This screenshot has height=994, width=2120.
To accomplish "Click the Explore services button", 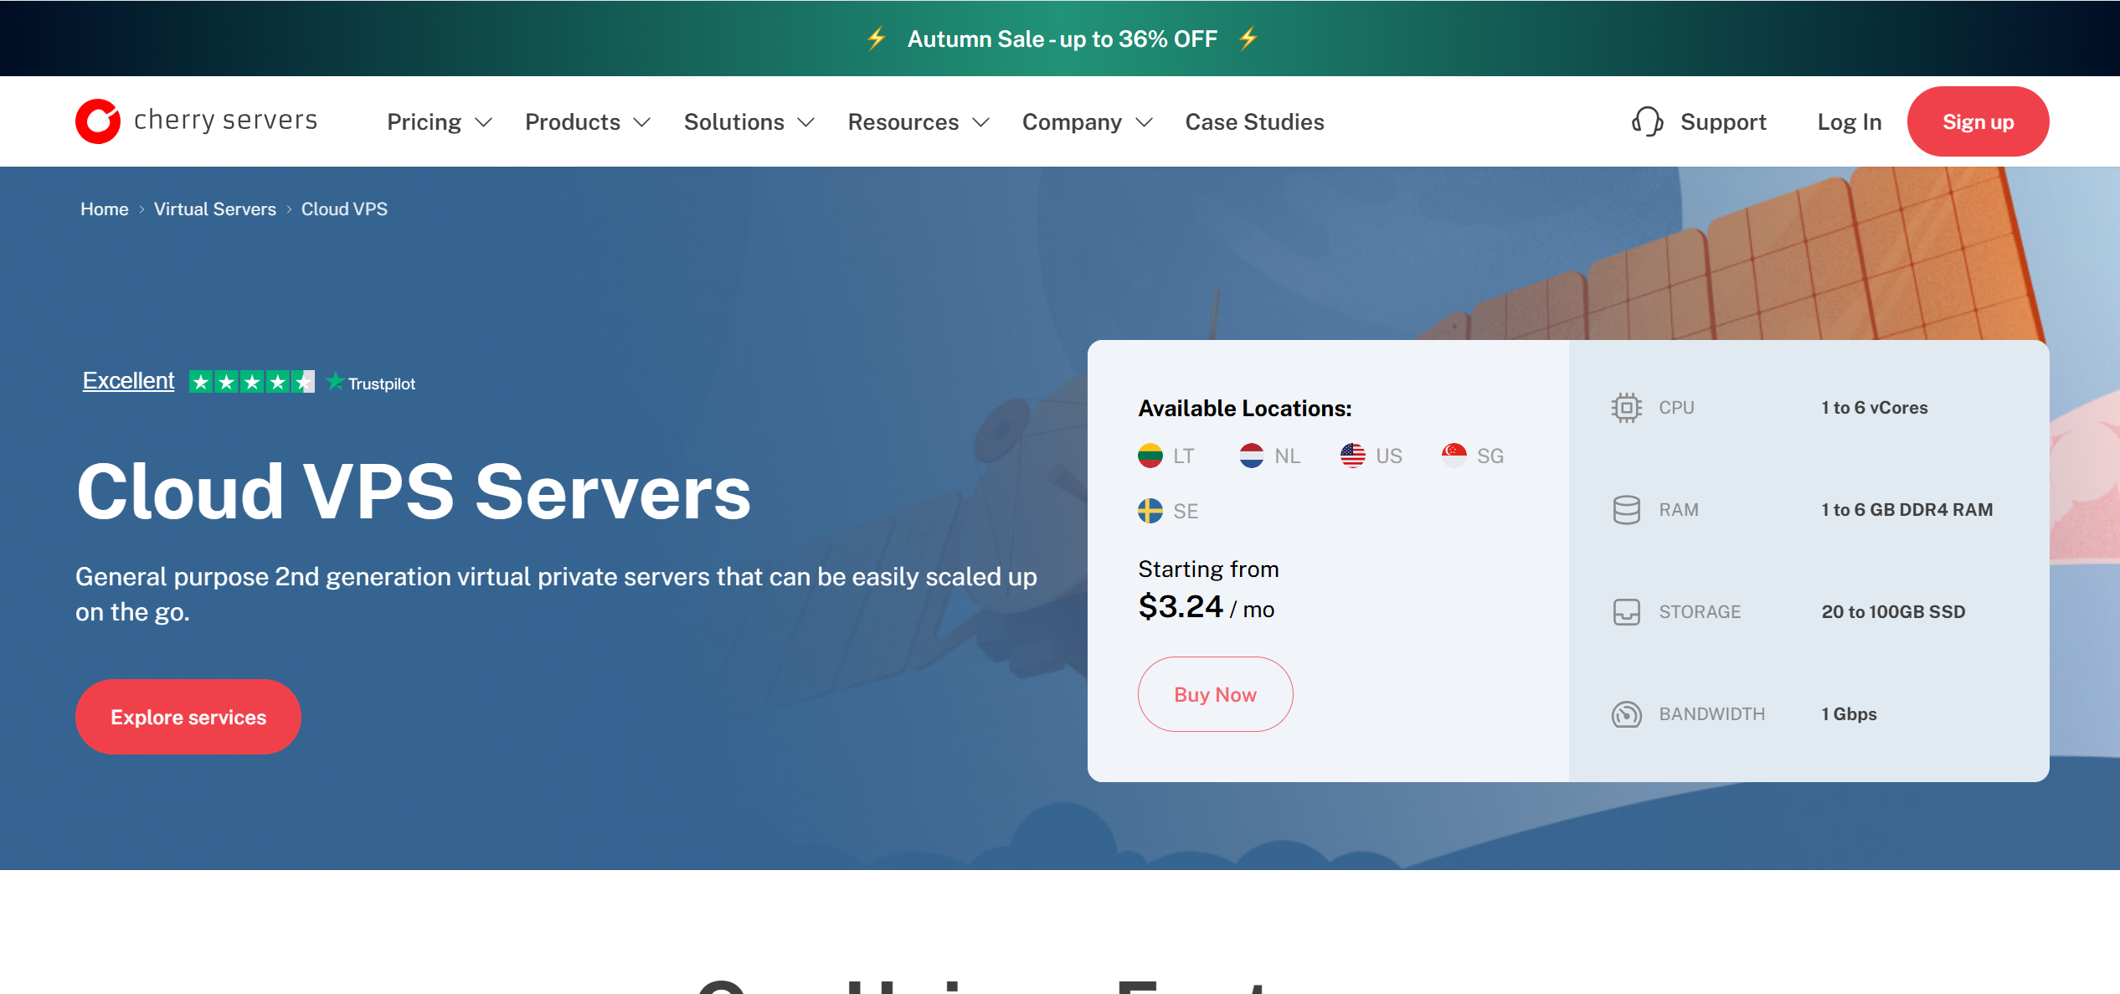I will pyautogui.click(x=188, y=716).
